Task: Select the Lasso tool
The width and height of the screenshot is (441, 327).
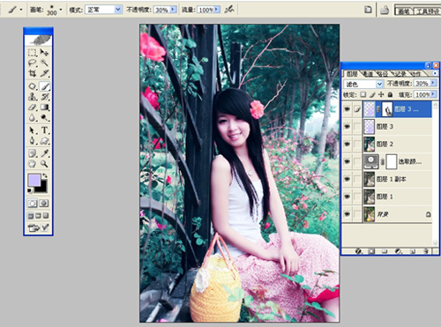Action: coord(32,63)
